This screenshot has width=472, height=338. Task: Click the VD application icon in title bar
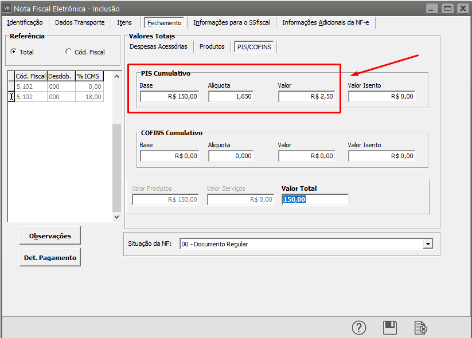point(7,8)
